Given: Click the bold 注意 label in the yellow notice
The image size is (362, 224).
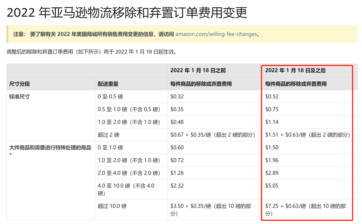Looking at the screenshot, I should coord(19,34).
